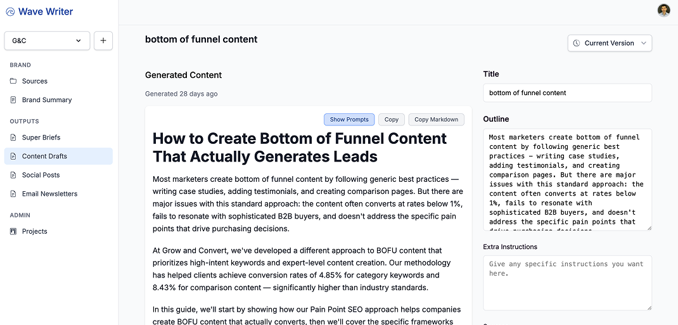The width and height of the screenshot is (678, 325).
Task: Open the G&C project dropdown
Action: pyautogui.click(x=47, y=41)
